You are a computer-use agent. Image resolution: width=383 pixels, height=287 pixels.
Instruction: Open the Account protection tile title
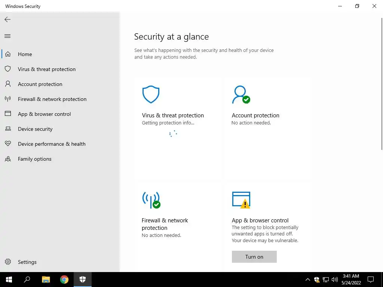tap(255, 115)
